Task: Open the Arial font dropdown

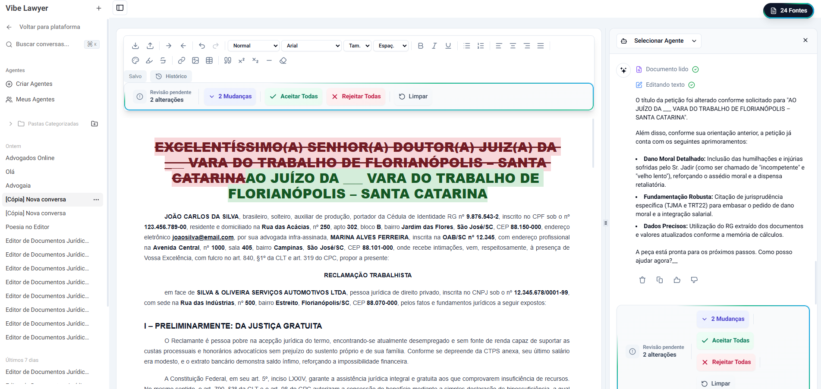Action: point(311,46)
